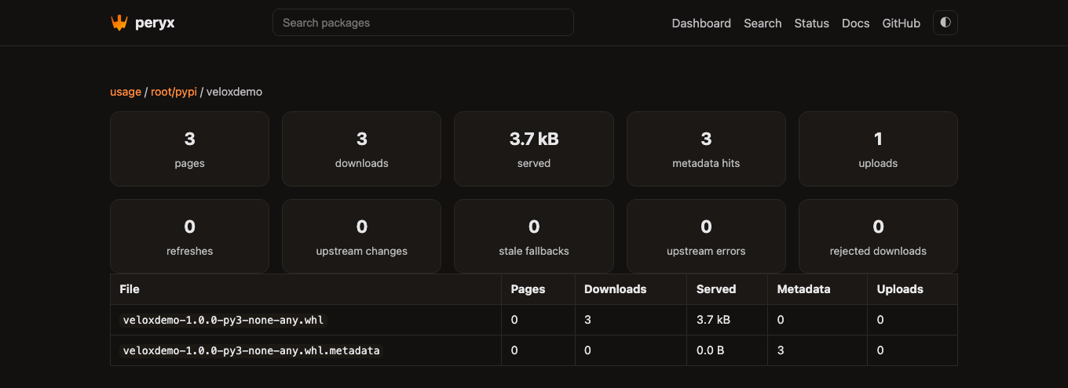Image resolution: width=1068 pixels, height=388 pixels.
Task: Open the root/pypi breadcrumb link
Action: tap(174, 92)
